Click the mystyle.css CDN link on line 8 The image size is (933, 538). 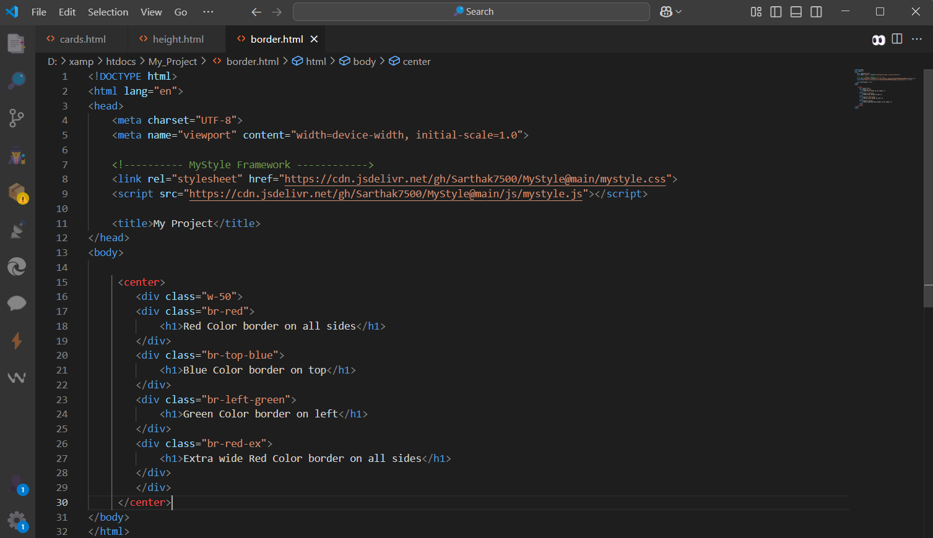[475, 179]
